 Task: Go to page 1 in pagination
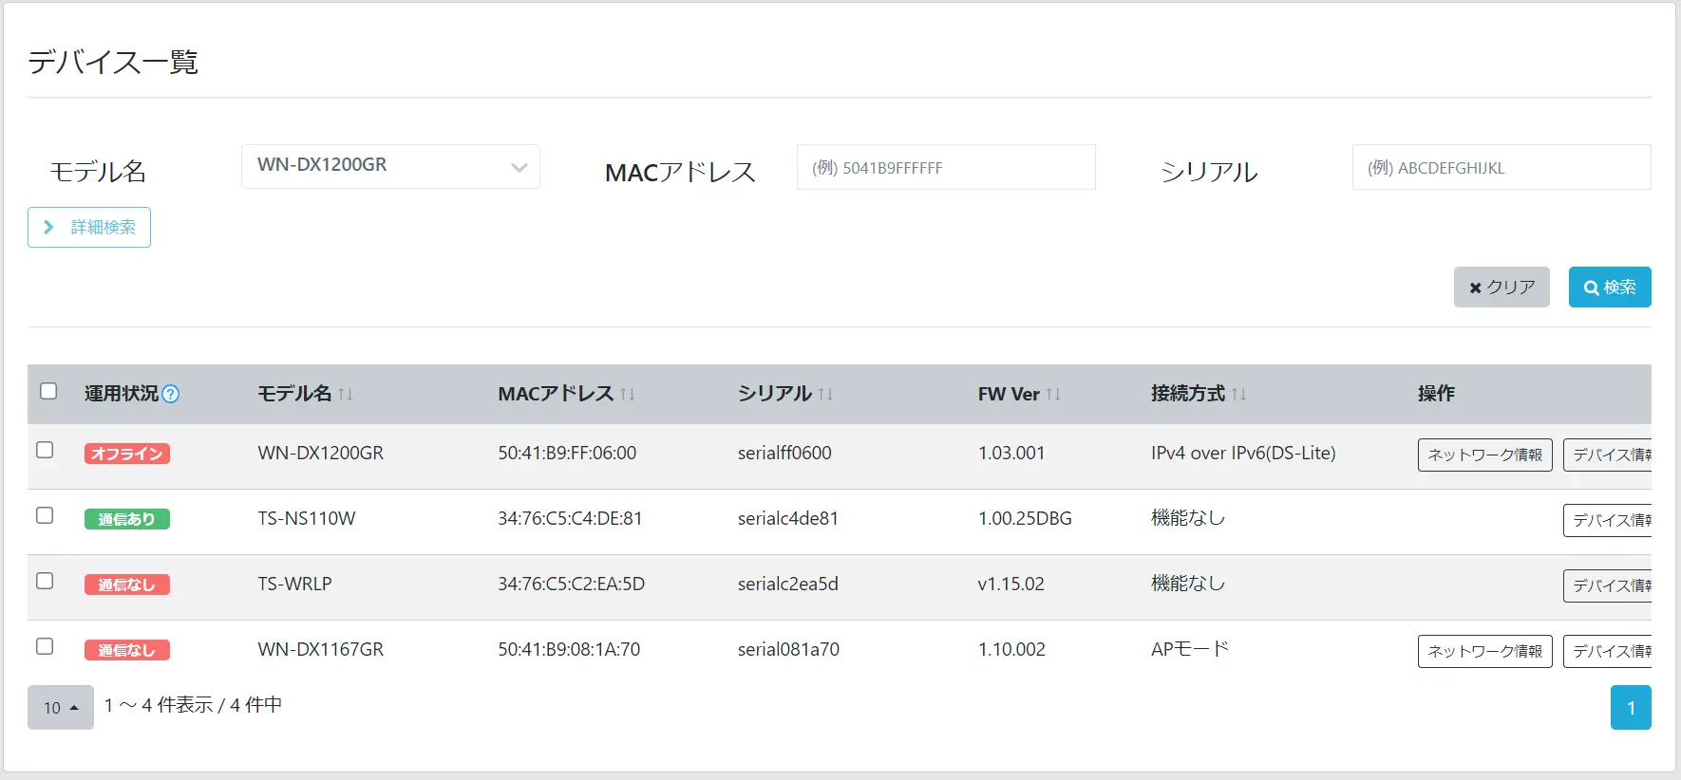1631,707
